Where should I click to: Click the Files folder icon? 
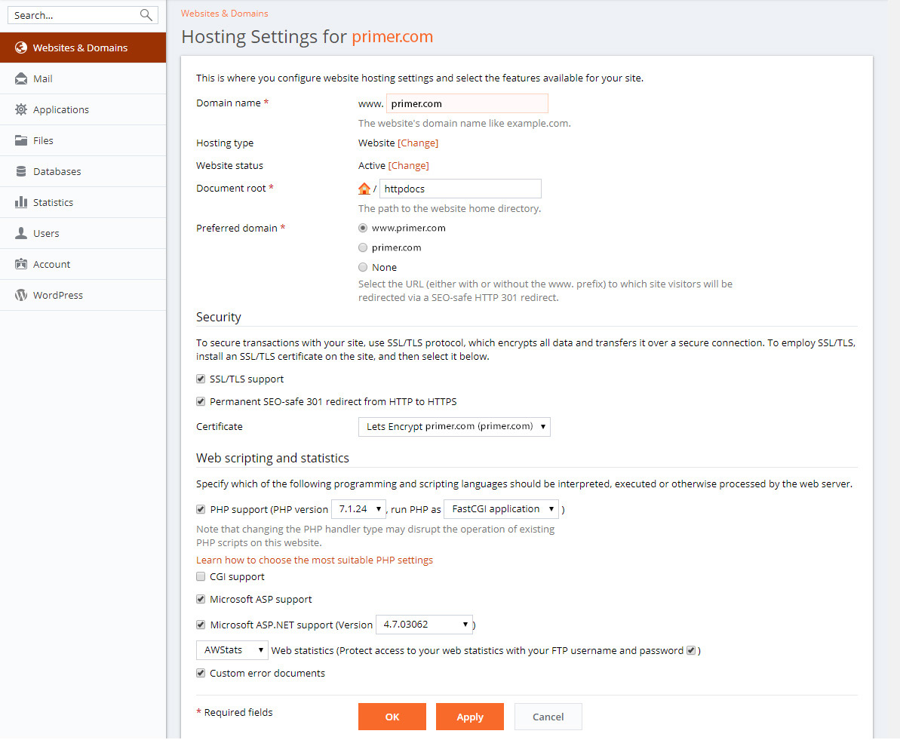pyautogui.click(x=21, y=140)
